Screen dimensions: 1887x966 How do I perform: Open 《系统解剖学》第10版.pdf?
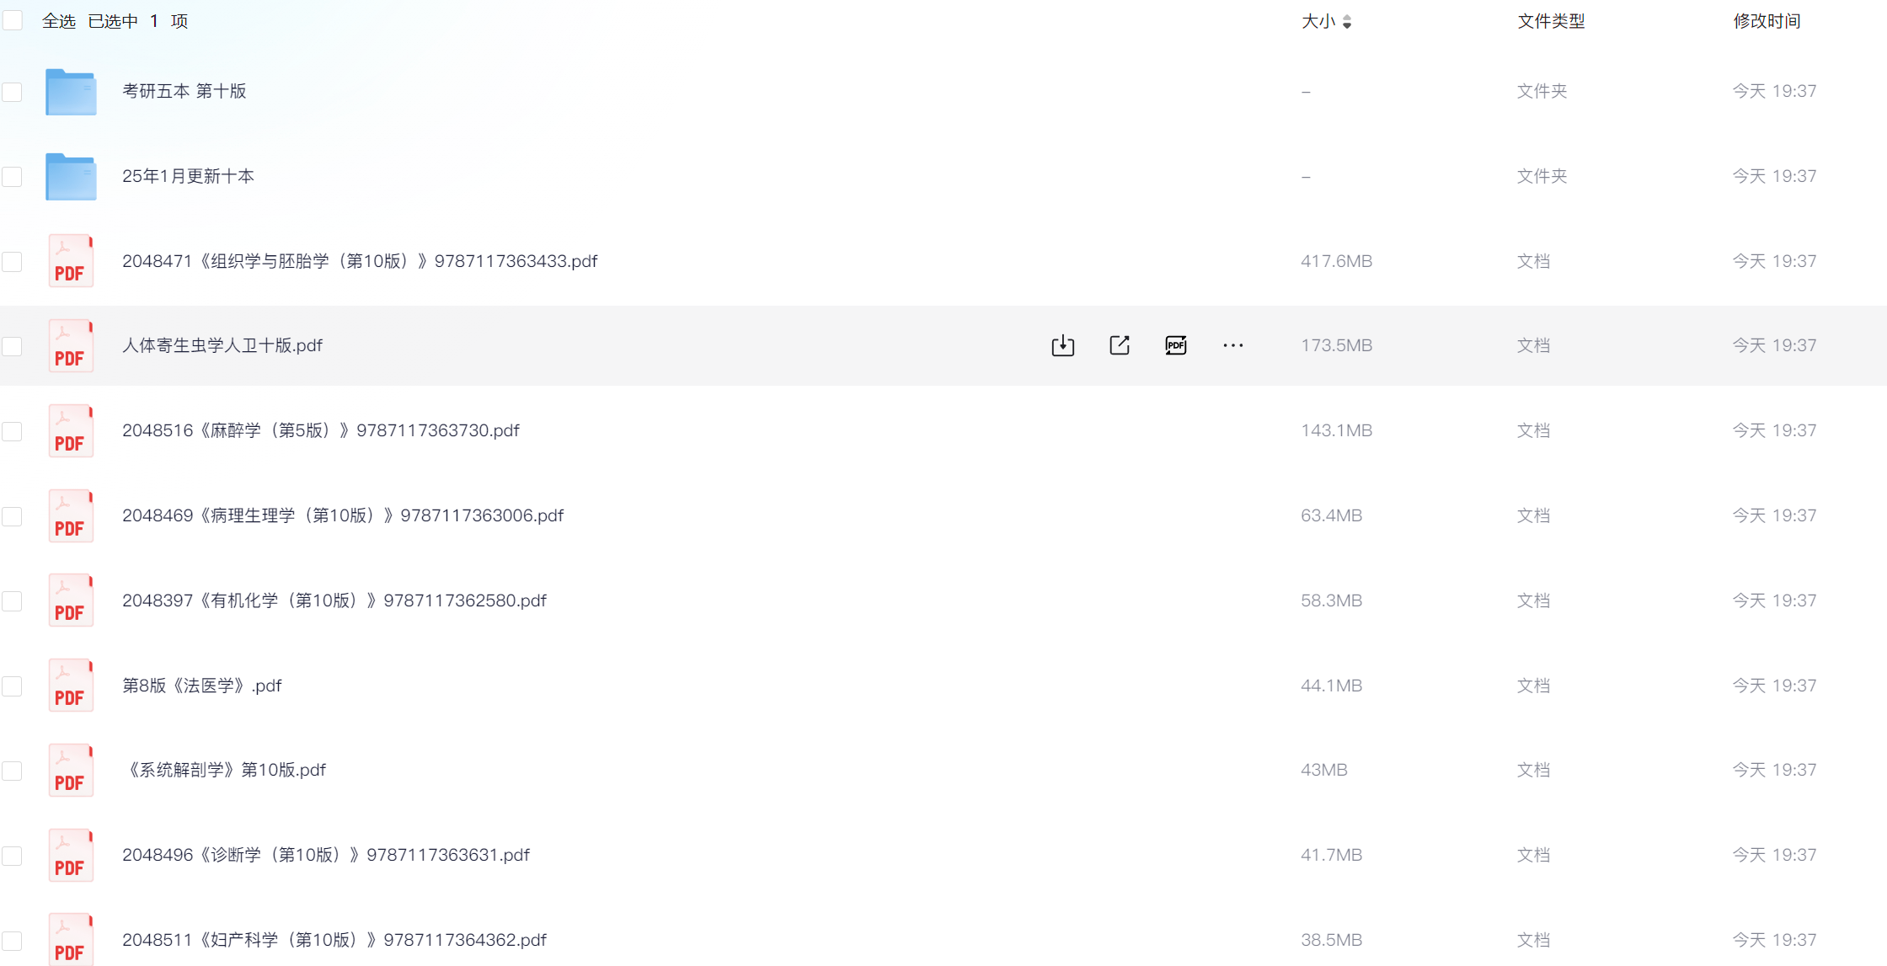pyautogui.click(x=224, y=770)
